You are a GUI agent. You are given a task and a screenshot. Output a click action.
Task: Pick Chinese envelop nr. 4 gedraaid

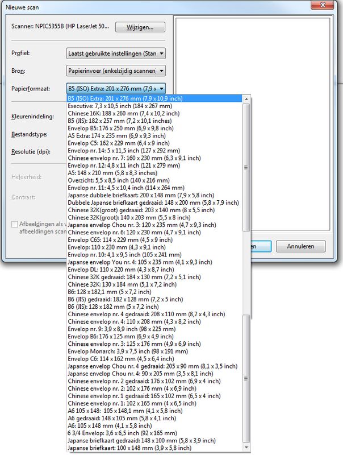point(154,314)
